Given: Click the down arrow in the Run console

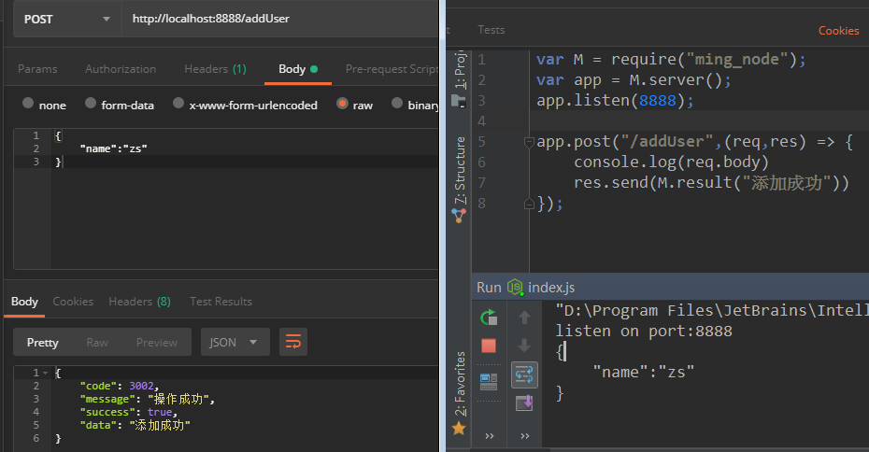Looking at the screenshot, I should (524, 346).
